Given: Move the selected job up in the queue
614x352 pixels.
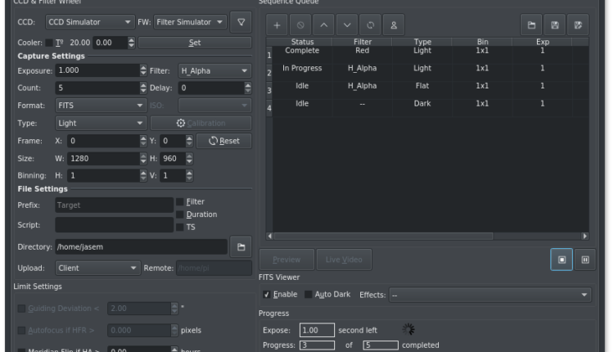Looking at the screenshot, I should click(323, 25).
